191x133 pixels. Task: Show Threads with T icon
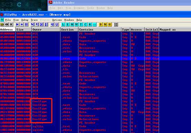[81, 25]
